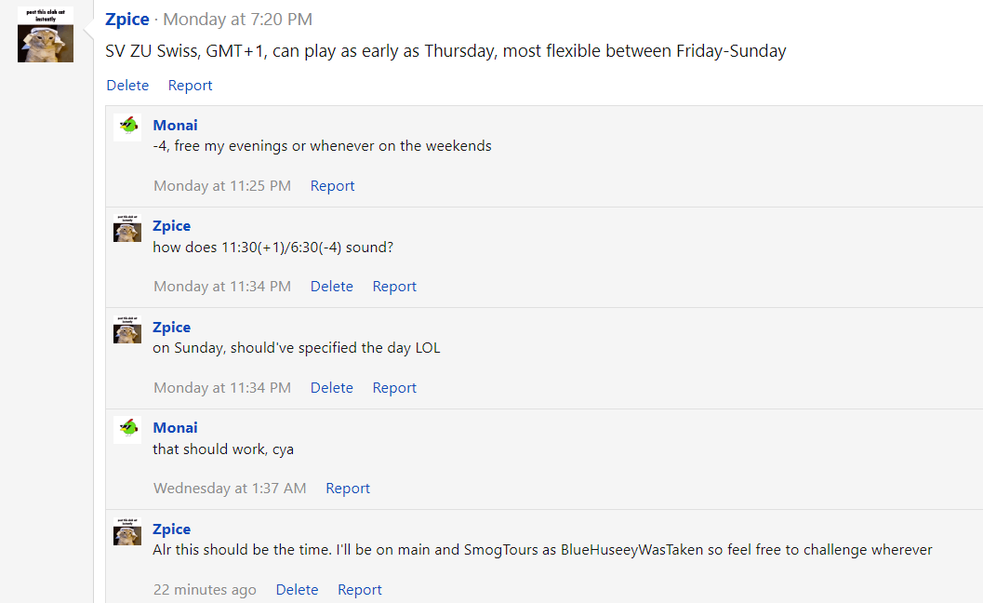Screen dimensions: 983x603
Task: Delete the comment from 22 minutes ago
Action: coord(298,590)
